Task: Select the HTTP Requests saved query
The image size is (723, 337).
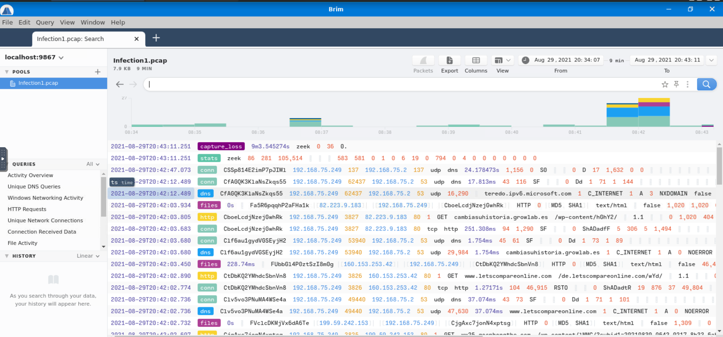Action: [x=27, y=209]
